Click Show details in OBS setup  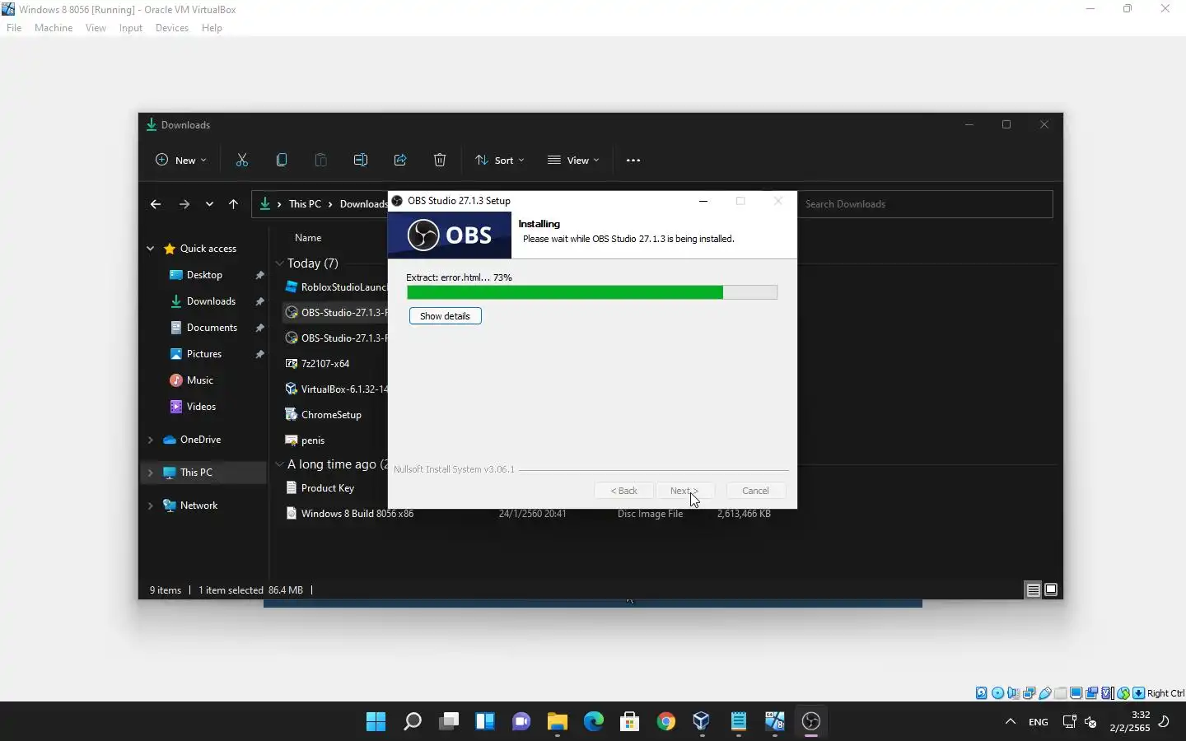click(445, 316)
